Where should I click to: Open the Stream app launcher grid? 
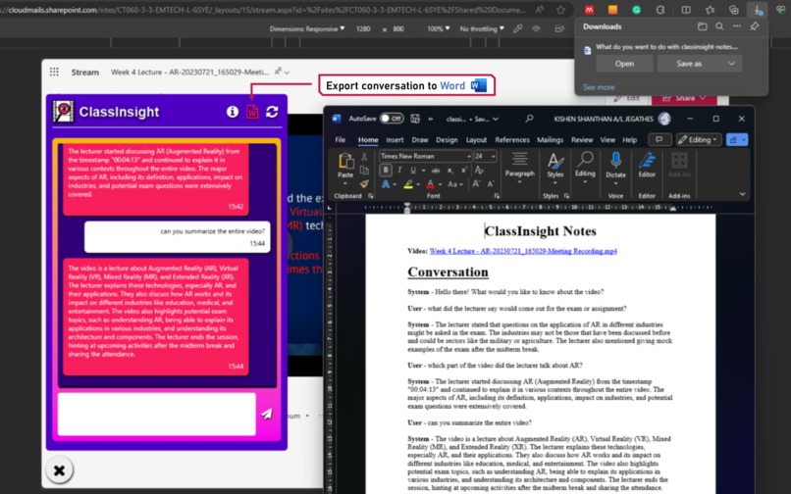[54, 73]
